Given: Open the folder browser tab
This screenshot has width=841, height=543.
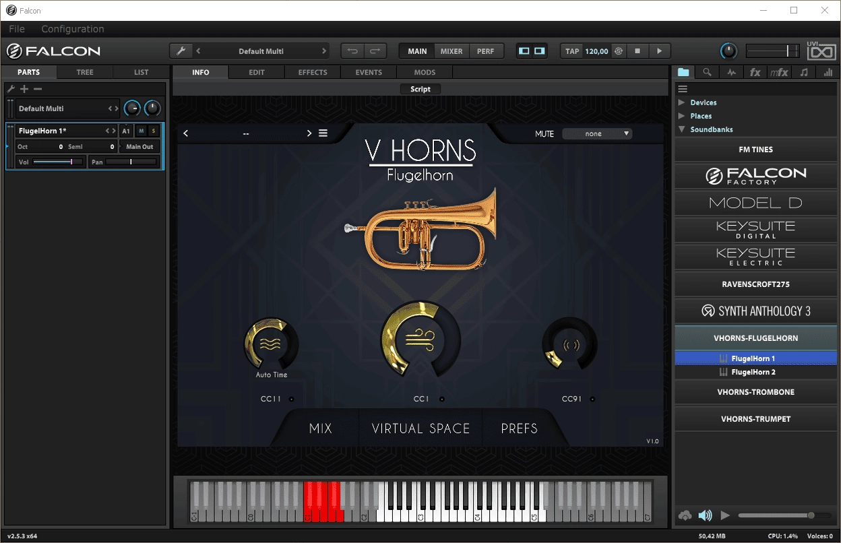Looking at the screenshot, I should click(x=683, y=72).
